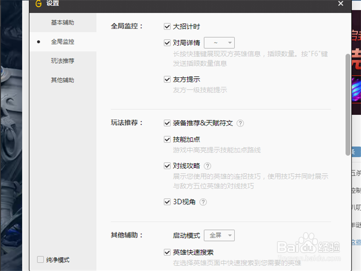The image size is (361, 271).
Task: Uncheck the 英雄快速搜索 option
Action: pos(167,252)
